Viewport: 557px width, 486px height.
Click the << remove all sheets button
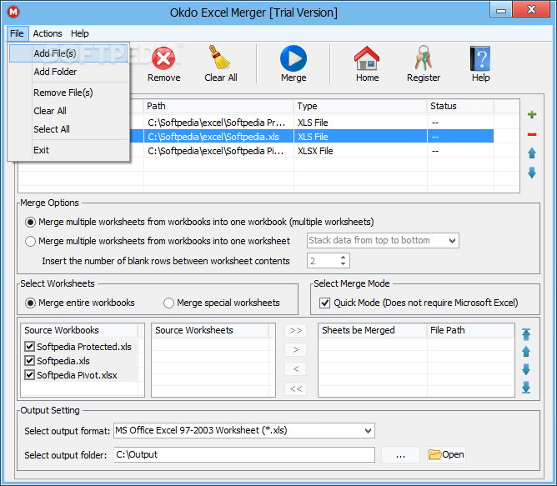[x=295, y=388]
